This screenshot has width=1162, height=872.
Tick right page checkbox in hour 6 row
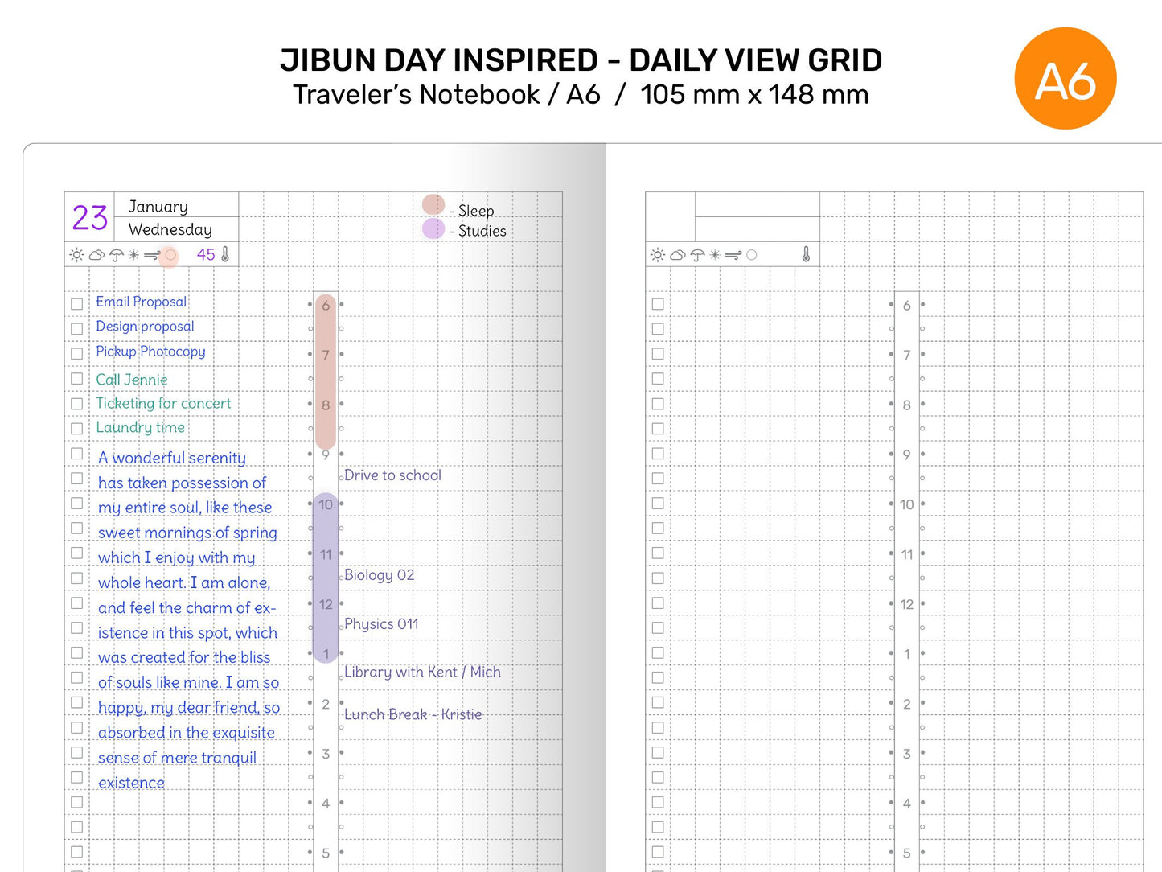click(x=658, y=304)
